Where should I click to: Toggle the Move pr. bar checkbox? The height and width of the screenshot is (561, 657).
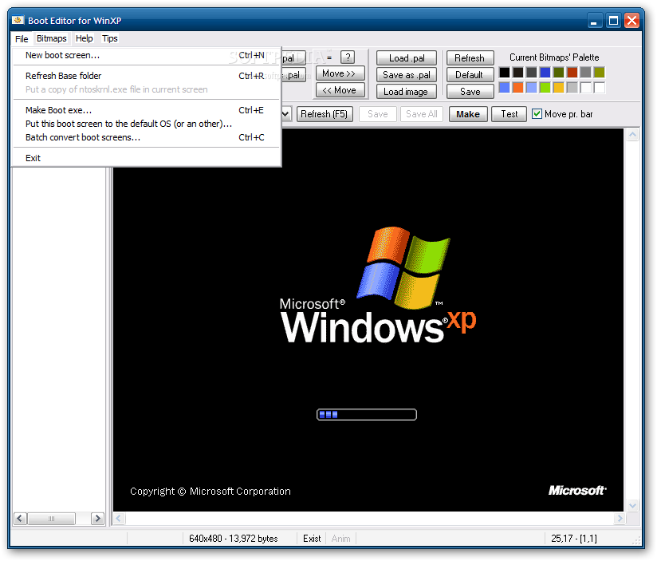point(537,114)
